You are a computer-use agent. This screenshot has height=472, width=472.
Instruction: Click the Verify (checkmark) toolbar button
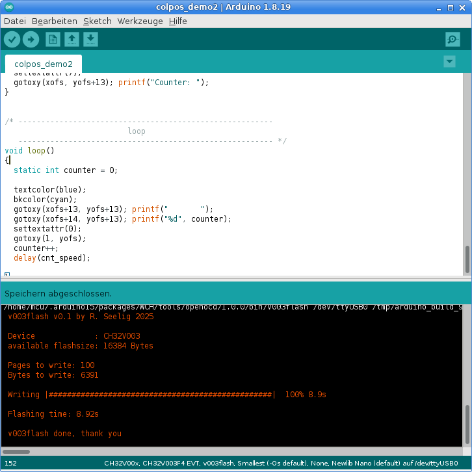(12, 40)
